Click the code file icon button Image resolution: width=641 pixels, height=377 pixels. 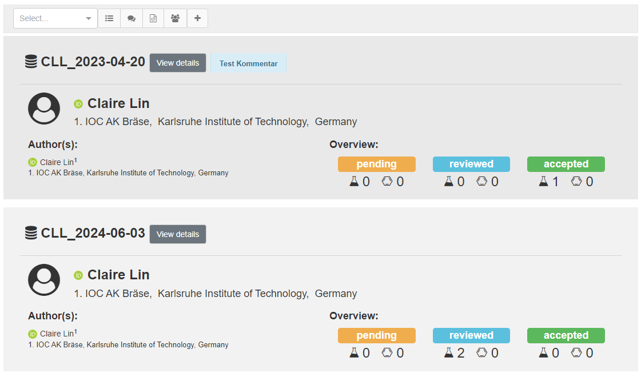pos(153,18)
